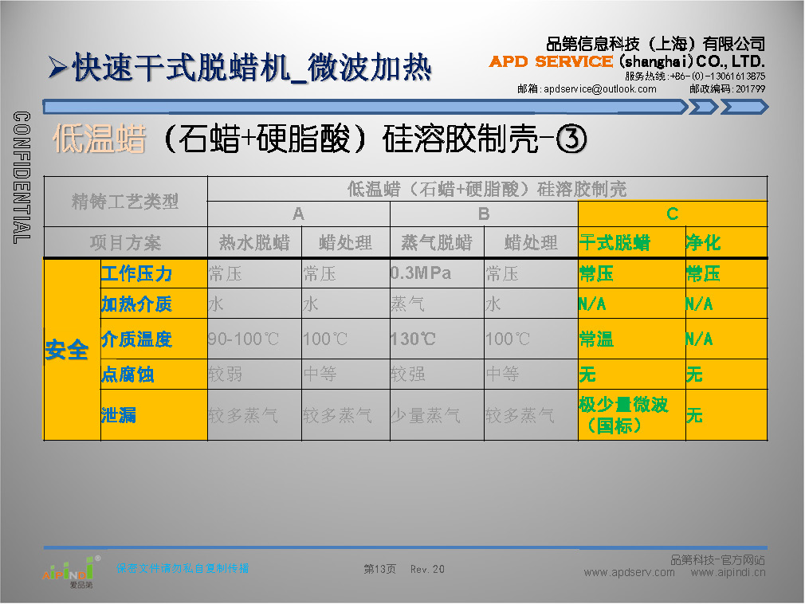805x604 pixels.
Task: Click the company name 品第信息科技（上海）有限公司
Action: (656, 44)
